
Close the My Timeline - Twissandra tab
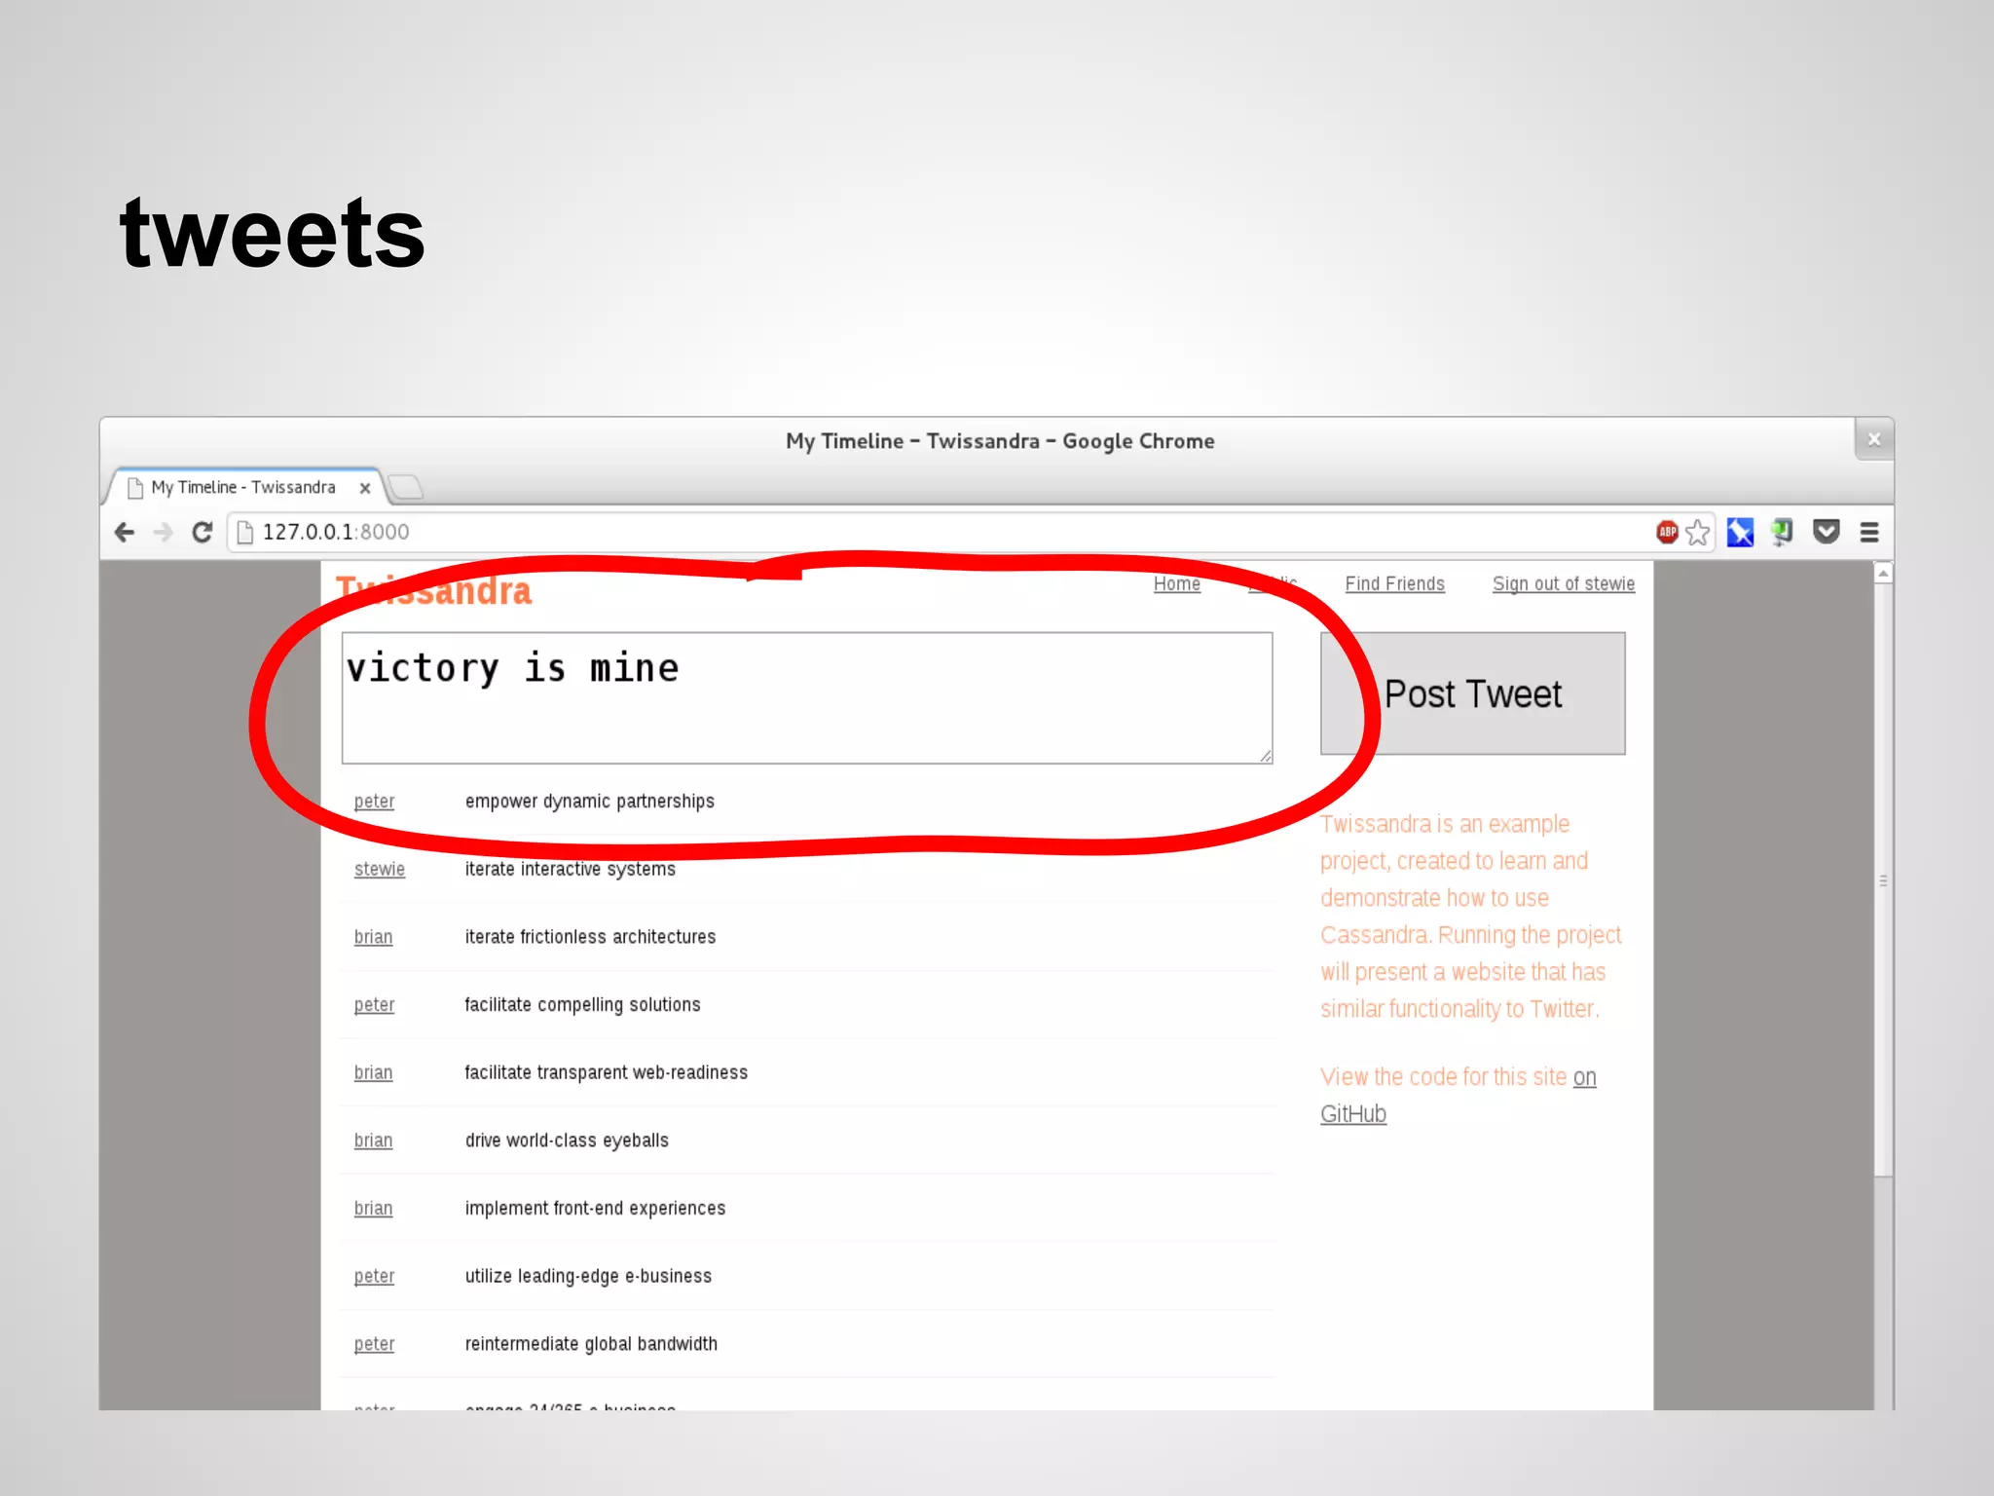[x=365, y=488]
